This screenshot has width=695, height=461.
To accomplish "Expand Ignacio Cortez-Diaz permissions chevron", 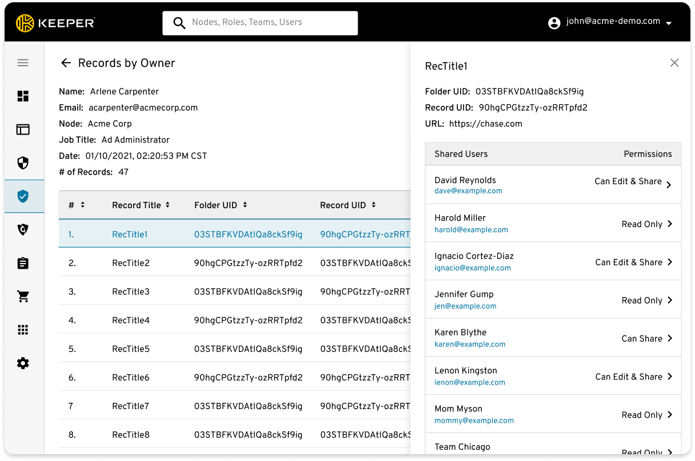I will [x=670, y=262].
